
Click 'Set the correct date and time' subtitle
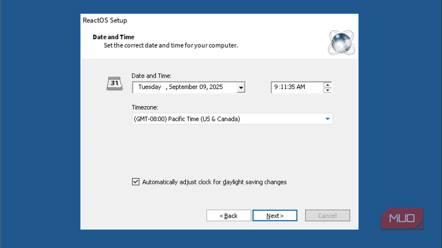pyautogui.click(x=171, y=46)
